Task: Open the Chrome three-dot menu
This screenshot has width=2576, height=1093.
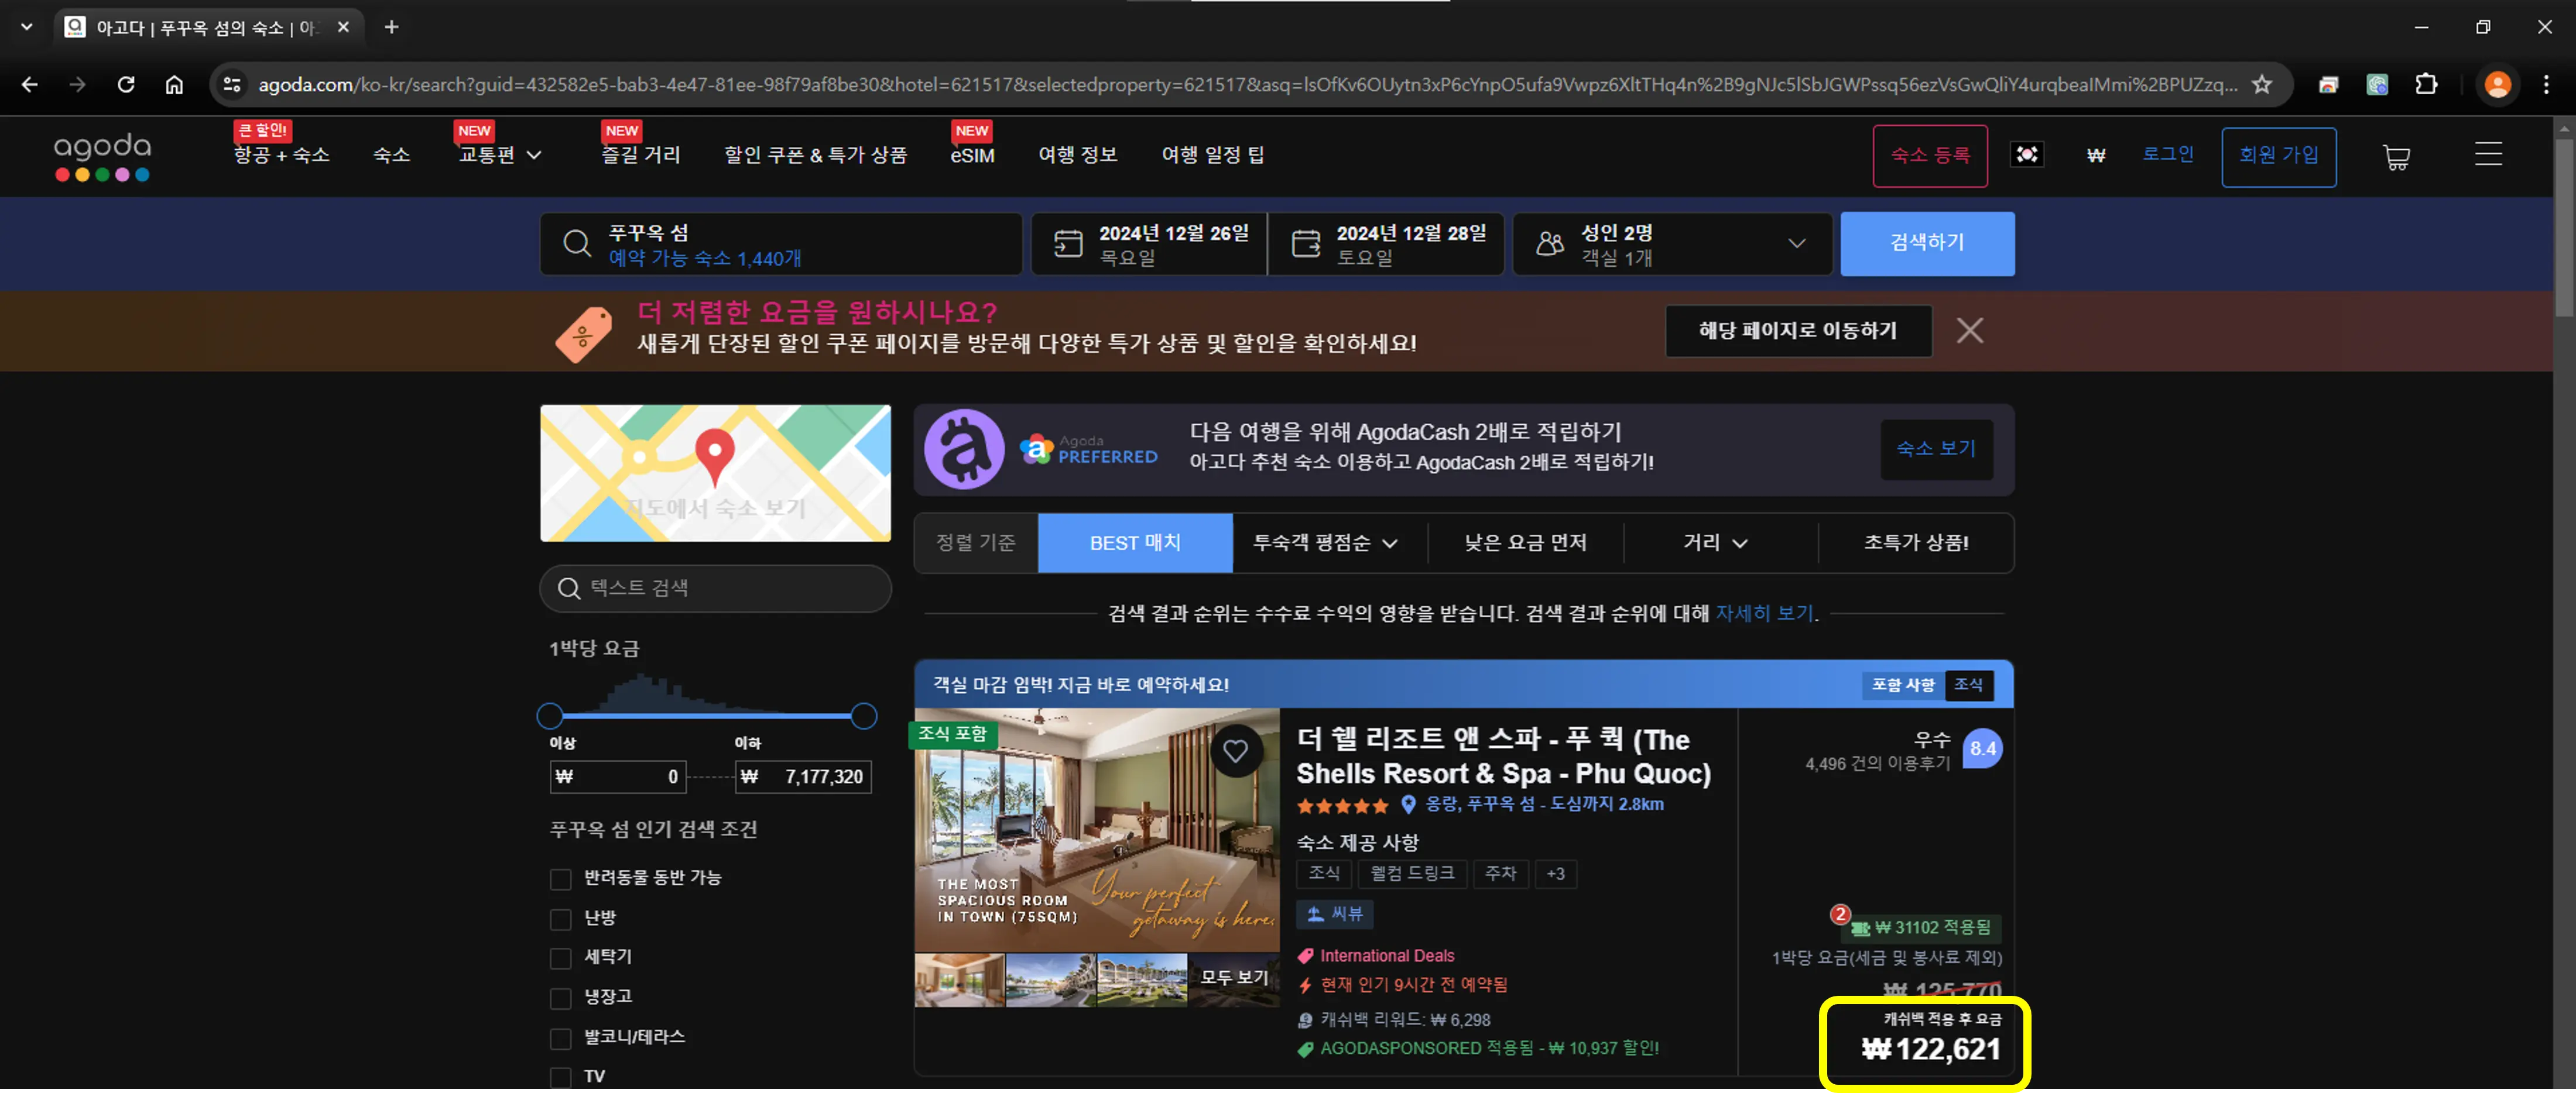Action: 2546,85
